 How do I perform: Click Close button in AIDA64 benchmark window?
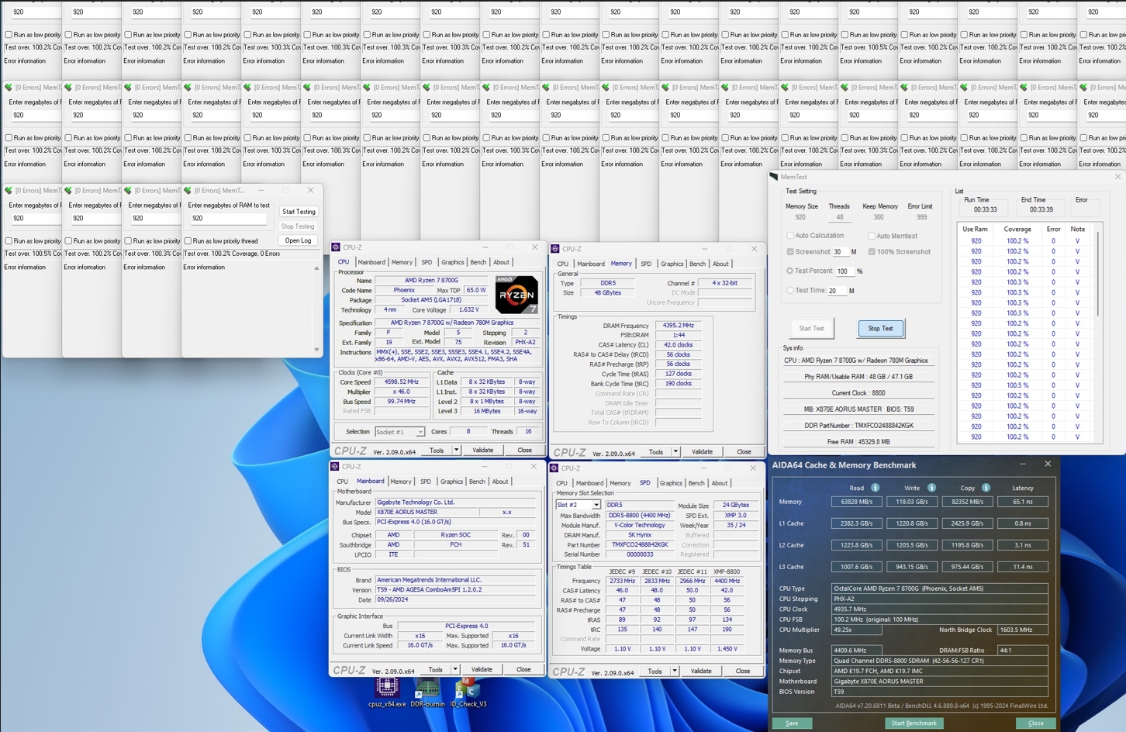point(1036,723)
